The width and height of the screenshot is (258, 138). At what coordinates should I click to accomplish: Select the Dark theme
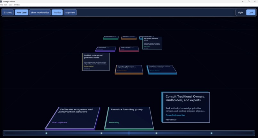pyautogui.click(x=251, y=12)
